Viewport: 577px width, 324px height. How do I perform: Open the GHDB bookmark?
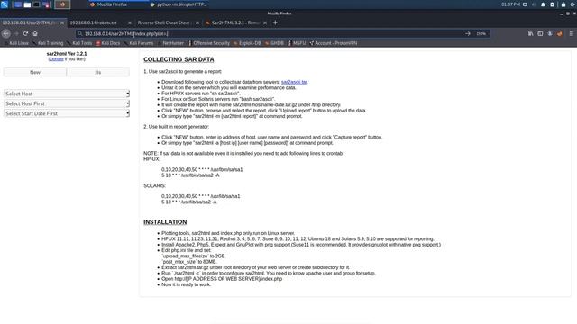click(x=274, y=43)
